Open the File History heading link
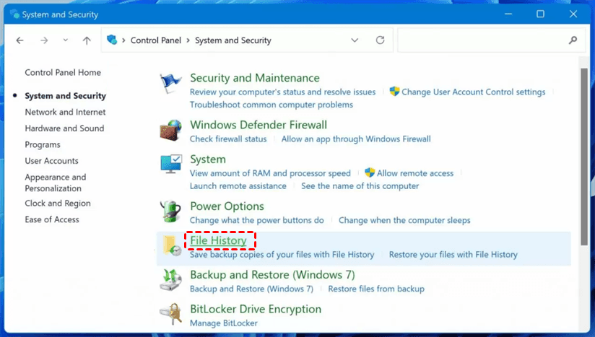 (x=219, y=241)
